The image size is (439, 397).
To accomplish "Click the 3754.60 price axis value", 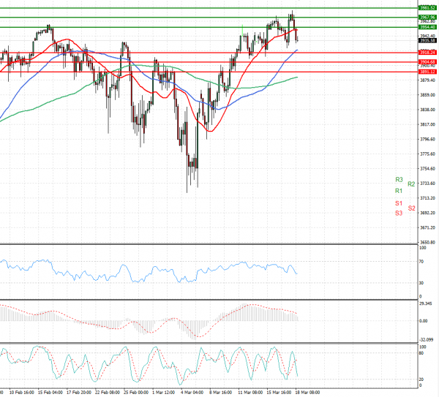I will point(427,169).
